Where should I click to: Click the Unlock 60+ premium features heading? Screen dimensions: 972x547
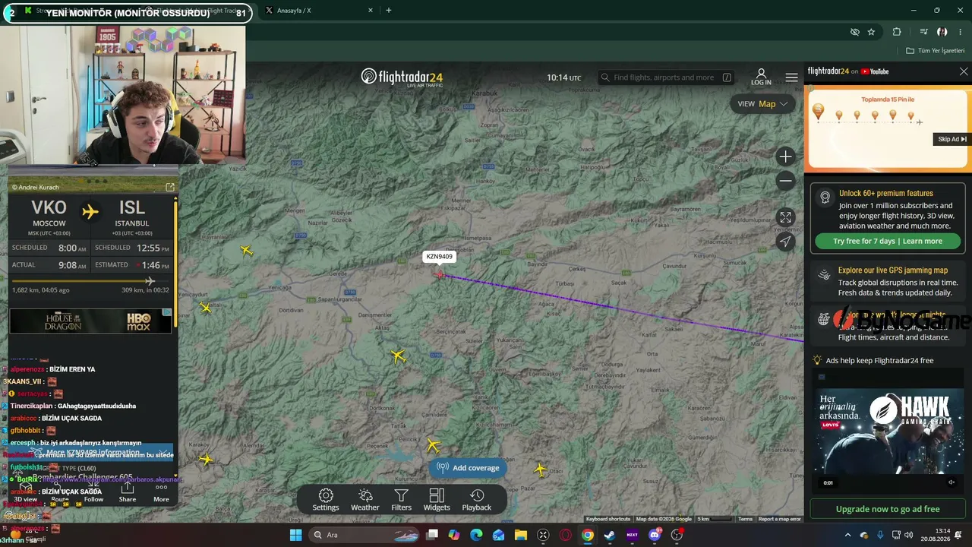[x=886, y=193]
